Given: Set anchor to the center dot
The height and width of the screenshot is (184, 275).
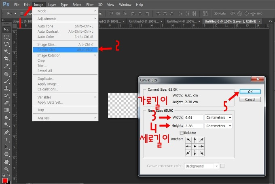Looking at the screenshot, I should pyautogui.click(x=195, y=146).
